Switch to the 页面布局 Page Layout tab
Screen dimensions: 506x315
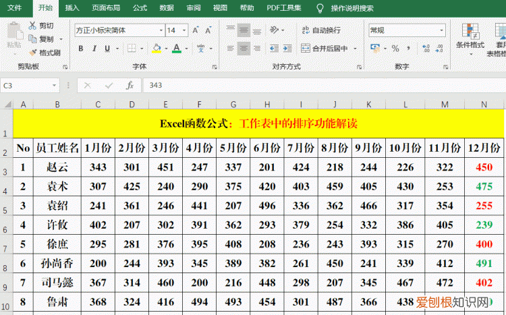coord(106,7)
